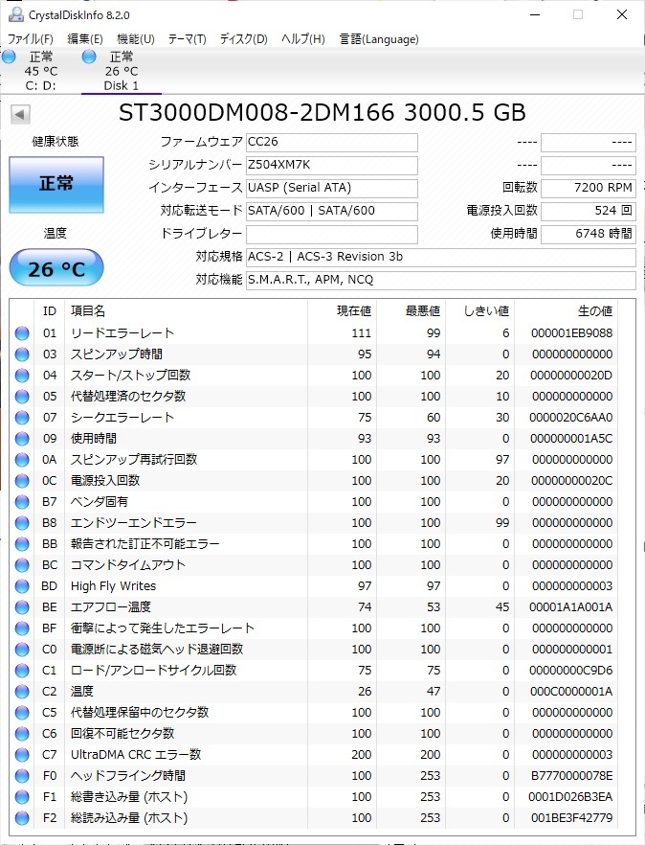The height and width of the screenshot is (845, 645).
Task: Click status orb for スピンアップ時間 row
Action: [x=22, y=354]
